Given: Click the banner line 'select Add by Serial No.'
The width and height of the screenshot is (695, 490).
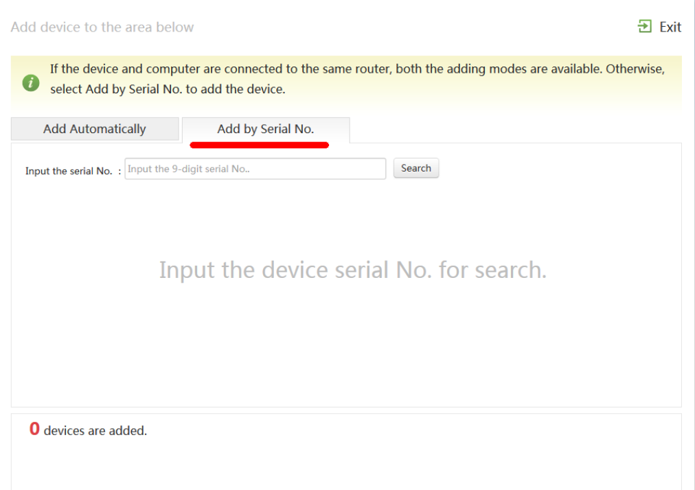Looking at the screenshot, I should point(168,89).
